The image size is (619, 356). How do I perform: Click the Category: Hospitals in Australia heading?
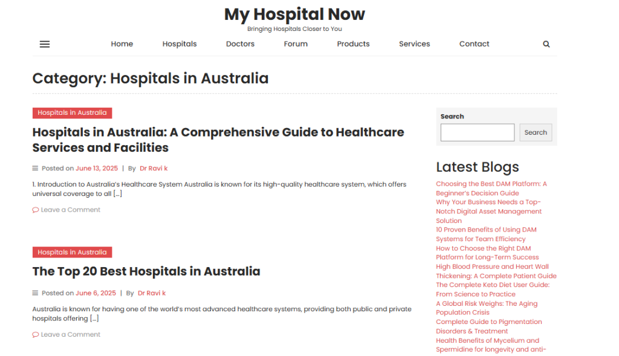pyautogui.click(x=151, y=79)
